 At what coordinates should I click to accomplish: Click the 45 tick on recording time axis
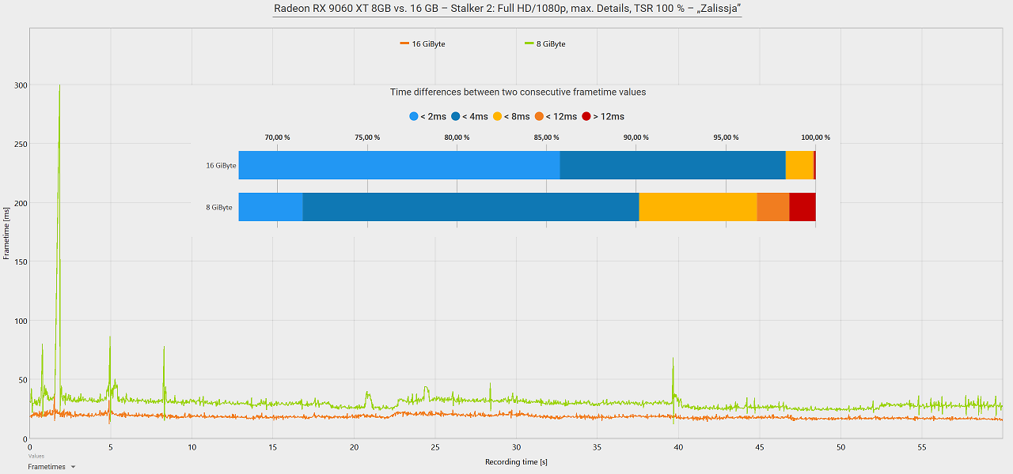[759, 447]
